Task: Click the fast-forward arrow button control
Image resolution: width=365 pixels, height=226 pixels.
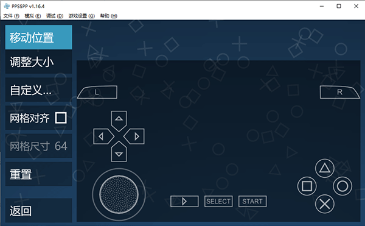Action: (184, 201)
